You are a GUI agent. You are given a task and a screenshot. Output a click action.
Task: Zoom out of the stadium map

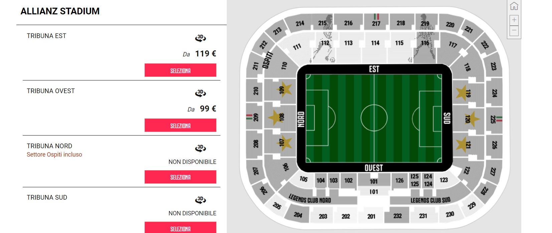pos(514,31)
